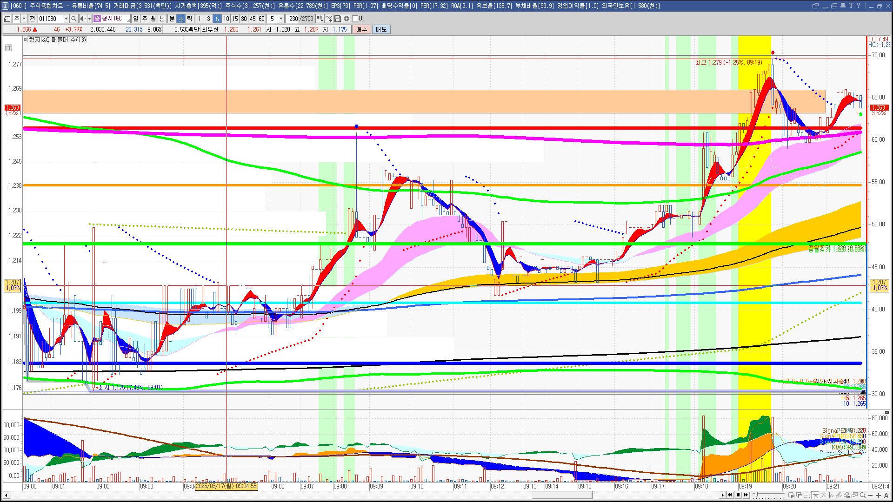Screen dimensions: 893x502
Task: Open the 주 market type dropdown
Action: click(x=23, y=19)
